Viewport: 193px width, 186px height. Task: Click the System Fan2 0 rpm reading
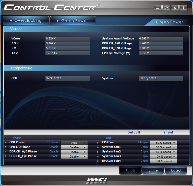[x=144, y=152]
